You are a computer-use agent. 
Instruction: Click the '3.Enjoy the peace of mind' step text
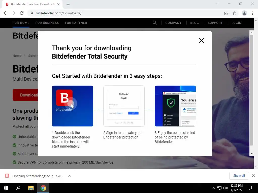(175, 137)
